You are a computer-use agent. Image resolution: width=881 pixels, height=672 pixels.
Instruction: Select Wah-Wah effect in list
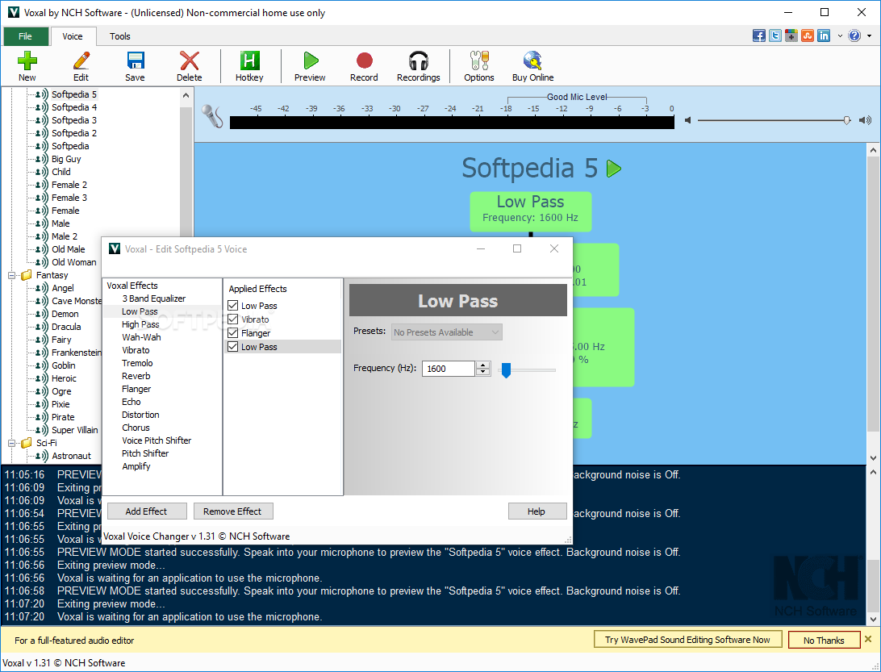142,337
